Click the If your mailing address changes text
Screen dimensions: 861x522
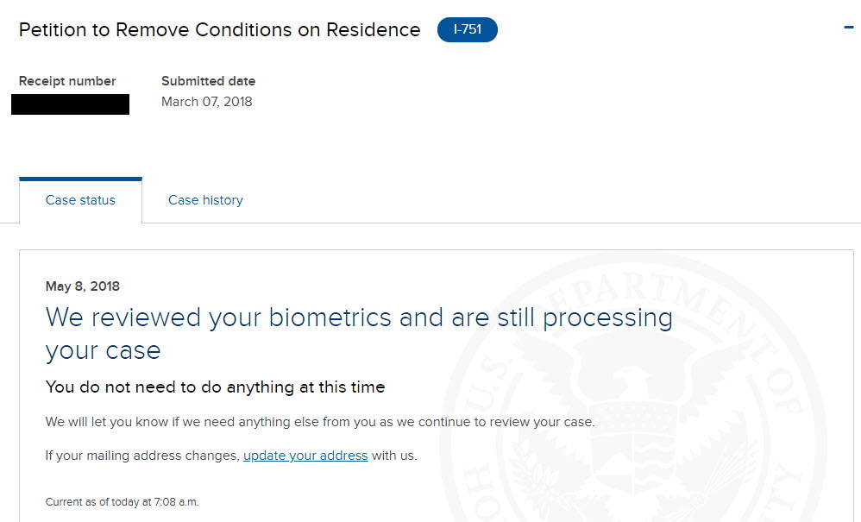142,456
